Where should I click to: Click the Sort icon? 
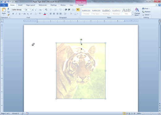coord(73,10)
